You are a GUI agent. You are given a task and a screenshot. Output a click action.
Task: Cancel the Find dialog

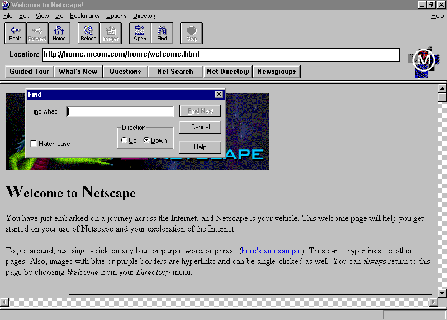point(201,127)
